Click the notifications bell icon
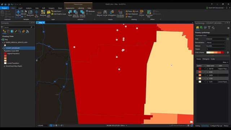The width and height of the screenshot is (231, 130). tap(227, 8)
